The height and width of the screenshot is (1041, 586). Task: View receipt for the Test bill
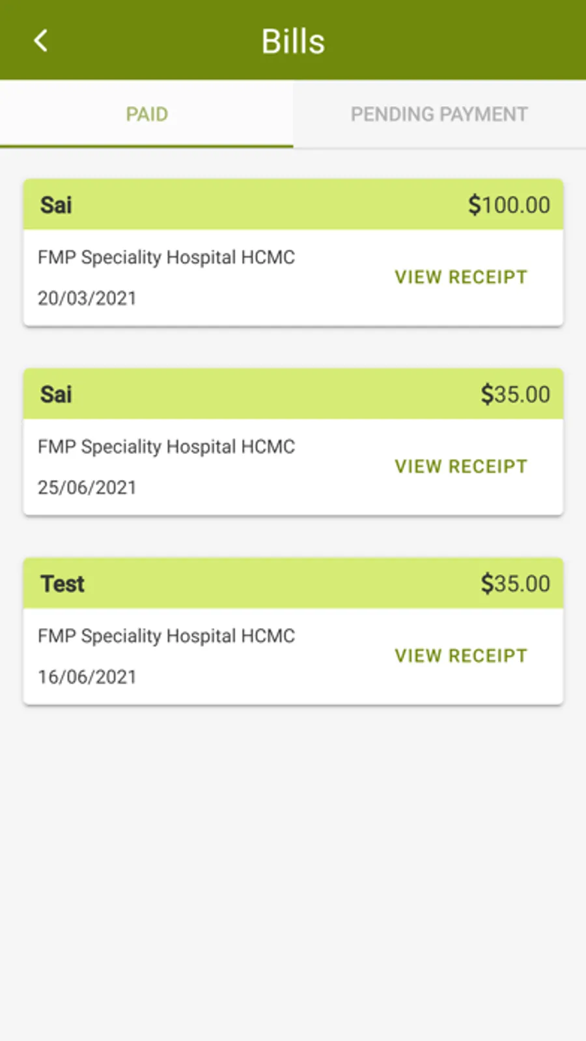pyautogui.click(x=460, y=656)
